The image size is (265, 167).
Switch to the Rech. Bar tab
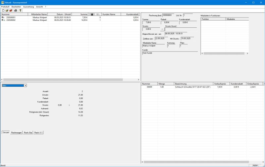(28, 133)
